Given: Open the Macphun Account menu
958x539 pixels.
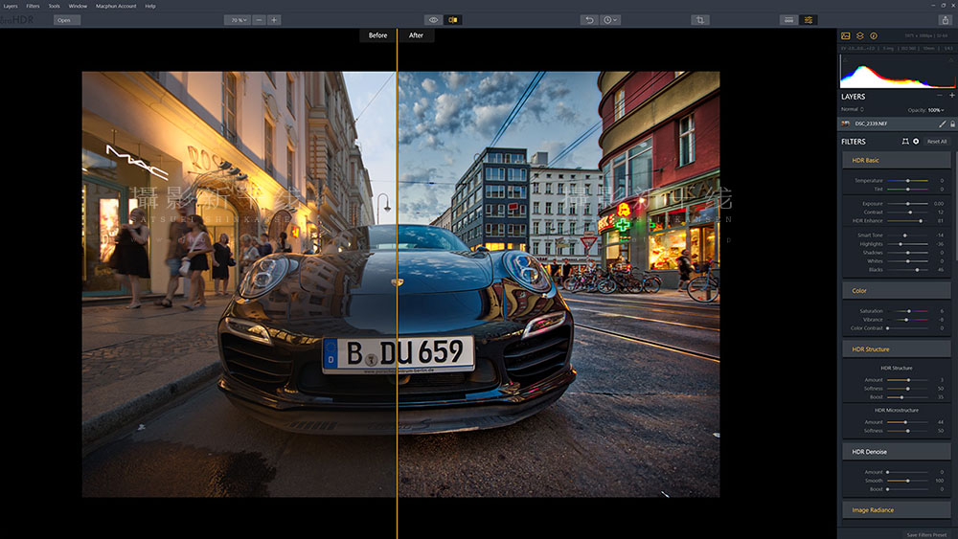Looking at the screenshot, I should coord(116,6).
